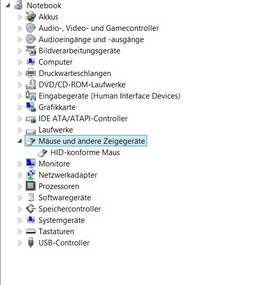This screenshot has height=285, width=271.
Task: Select the network icon next to Netzwerkadapter
Action: point(30,175)
